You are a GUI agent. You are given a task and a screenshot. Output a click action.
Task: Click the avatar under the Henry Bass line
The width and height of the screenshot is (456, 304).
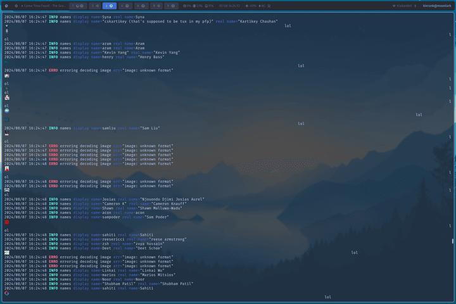(x=6, y=75)
